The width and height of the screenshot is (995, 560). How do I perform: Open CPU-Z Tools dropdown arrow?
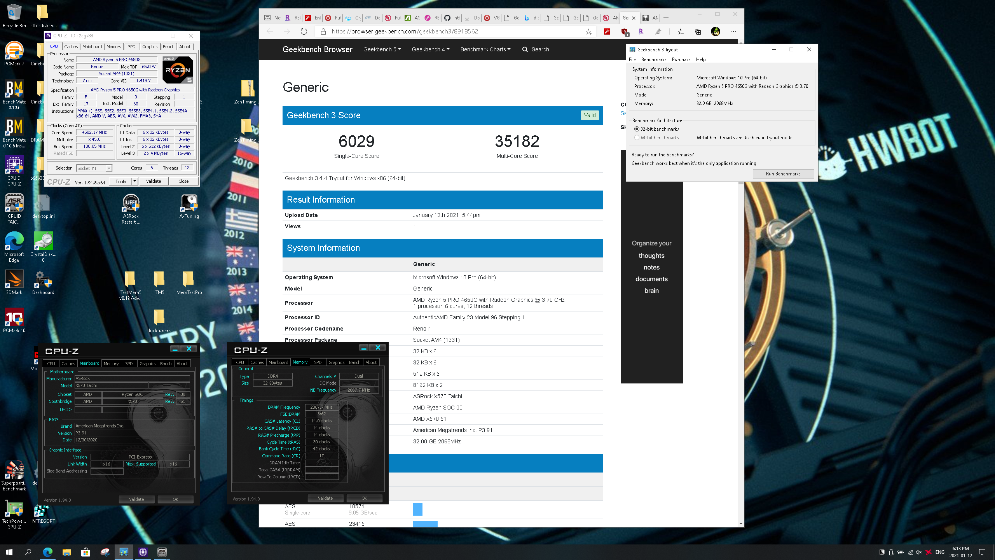click(134, 181)
